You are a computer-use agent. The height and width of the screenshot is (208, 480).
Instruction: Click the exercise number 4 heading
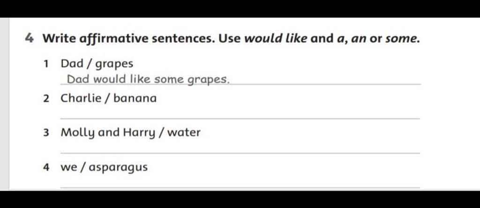pyautogui.click(x=29, y=38)
